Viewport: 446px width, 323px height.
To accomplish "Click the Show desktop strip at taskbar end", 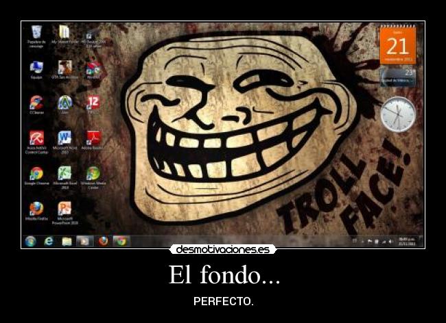I will click(421, 242).
